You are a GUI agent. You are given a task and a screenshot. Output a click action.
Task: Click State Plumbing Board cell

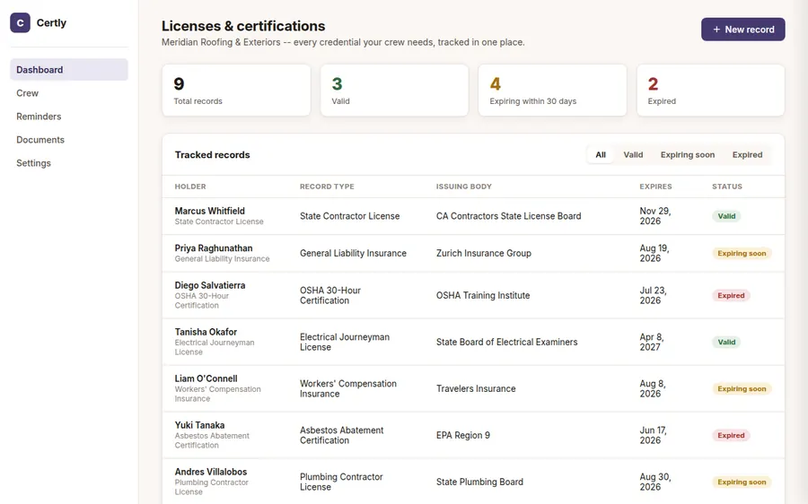[479, 482]
